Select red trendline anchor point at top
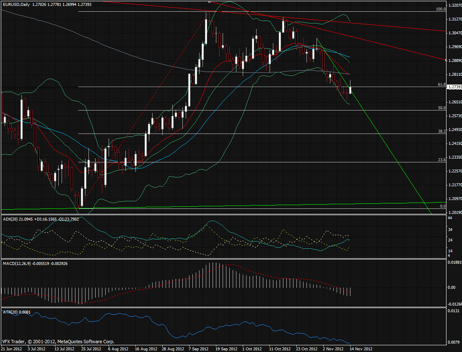The height and width of the screenshot is (352, 462). coord(209,1)
